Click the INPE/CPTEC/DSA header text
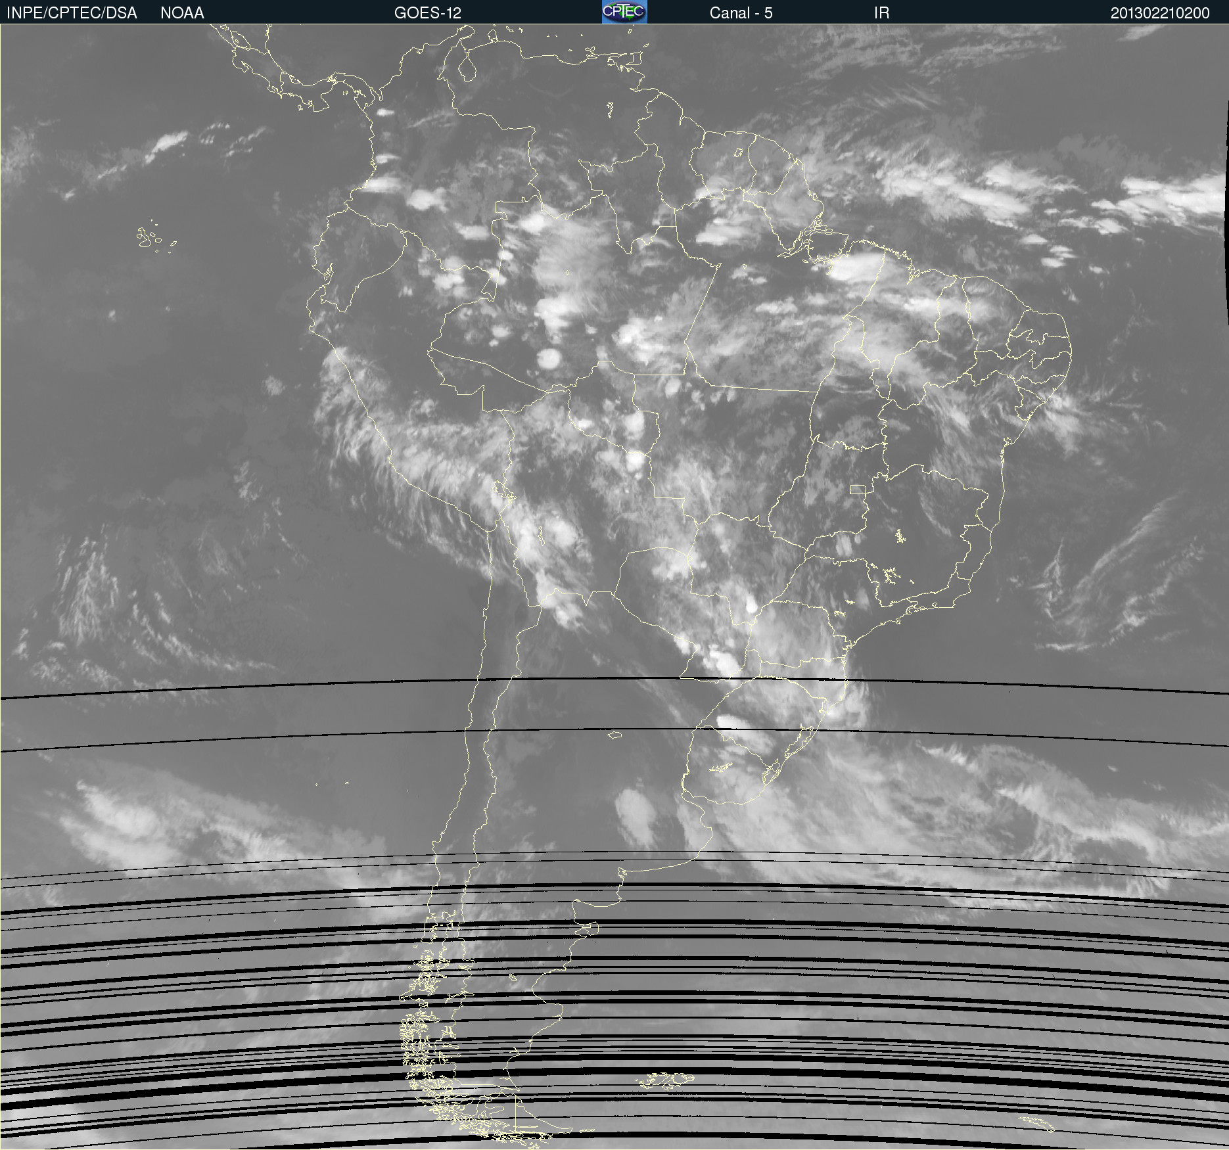Viewport: 1229px width, 1150px height. tap(72, 13)
